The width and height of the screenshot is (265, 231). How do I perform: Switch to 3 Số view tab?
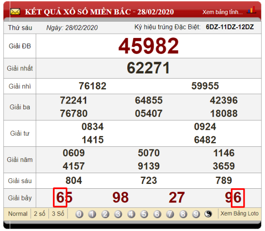point(58,214)
